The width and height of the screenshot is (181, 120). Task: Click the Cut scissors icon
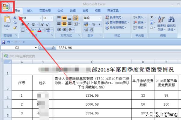[14, 18]
